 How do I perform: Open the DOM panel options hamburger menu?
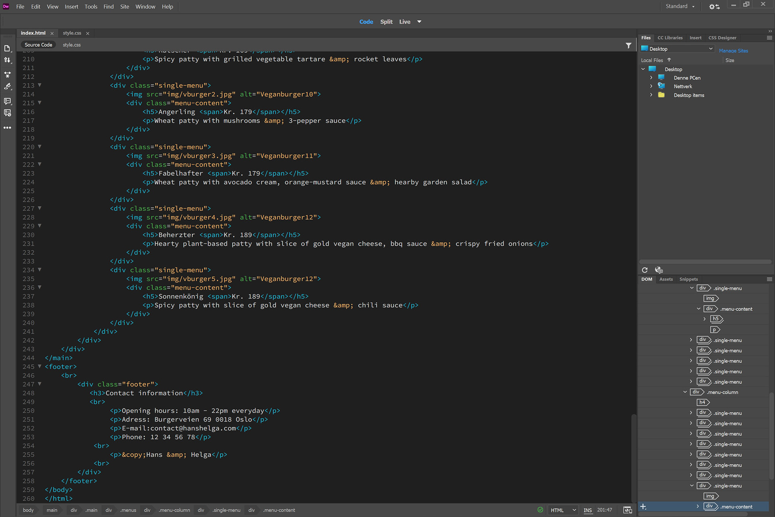point(769,279)
